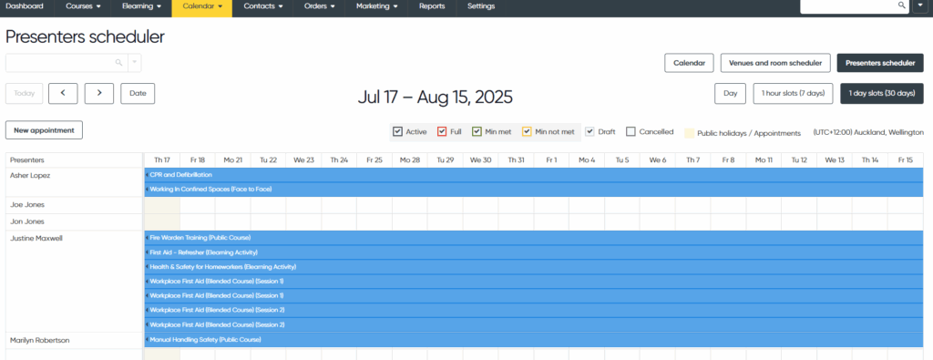
Task: Open the Fire Warden Training event
Action: 534,238
